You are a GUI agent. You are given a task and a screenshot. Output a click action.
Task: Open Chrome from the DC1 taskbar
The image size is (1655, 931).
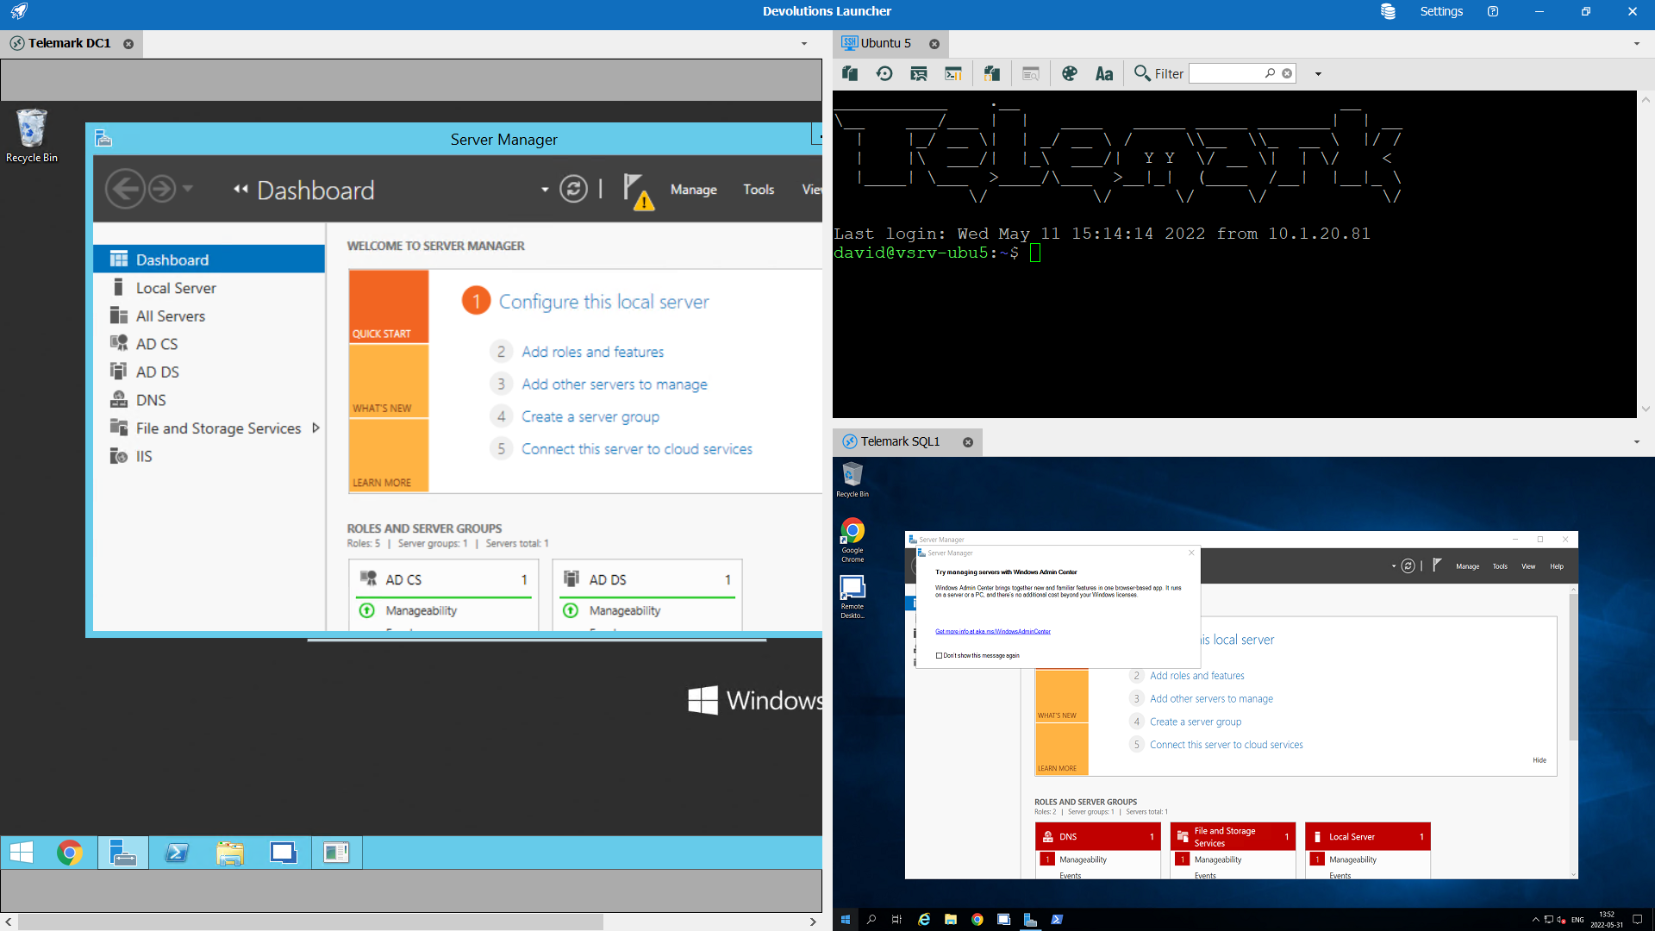70,853
